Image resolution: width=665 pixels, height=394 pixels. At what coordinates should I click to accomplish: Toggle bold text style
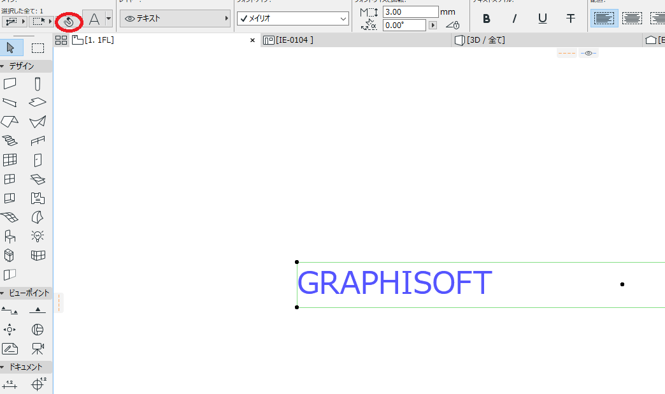click(487, 18)
